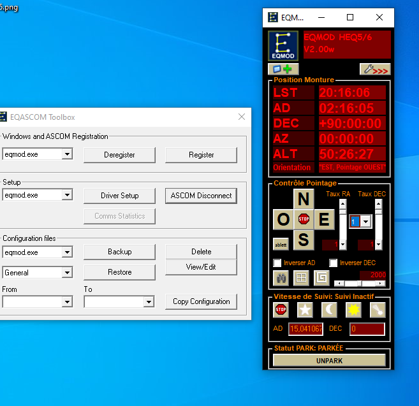Select solar tracking sun icon

[x=353, y=310]
